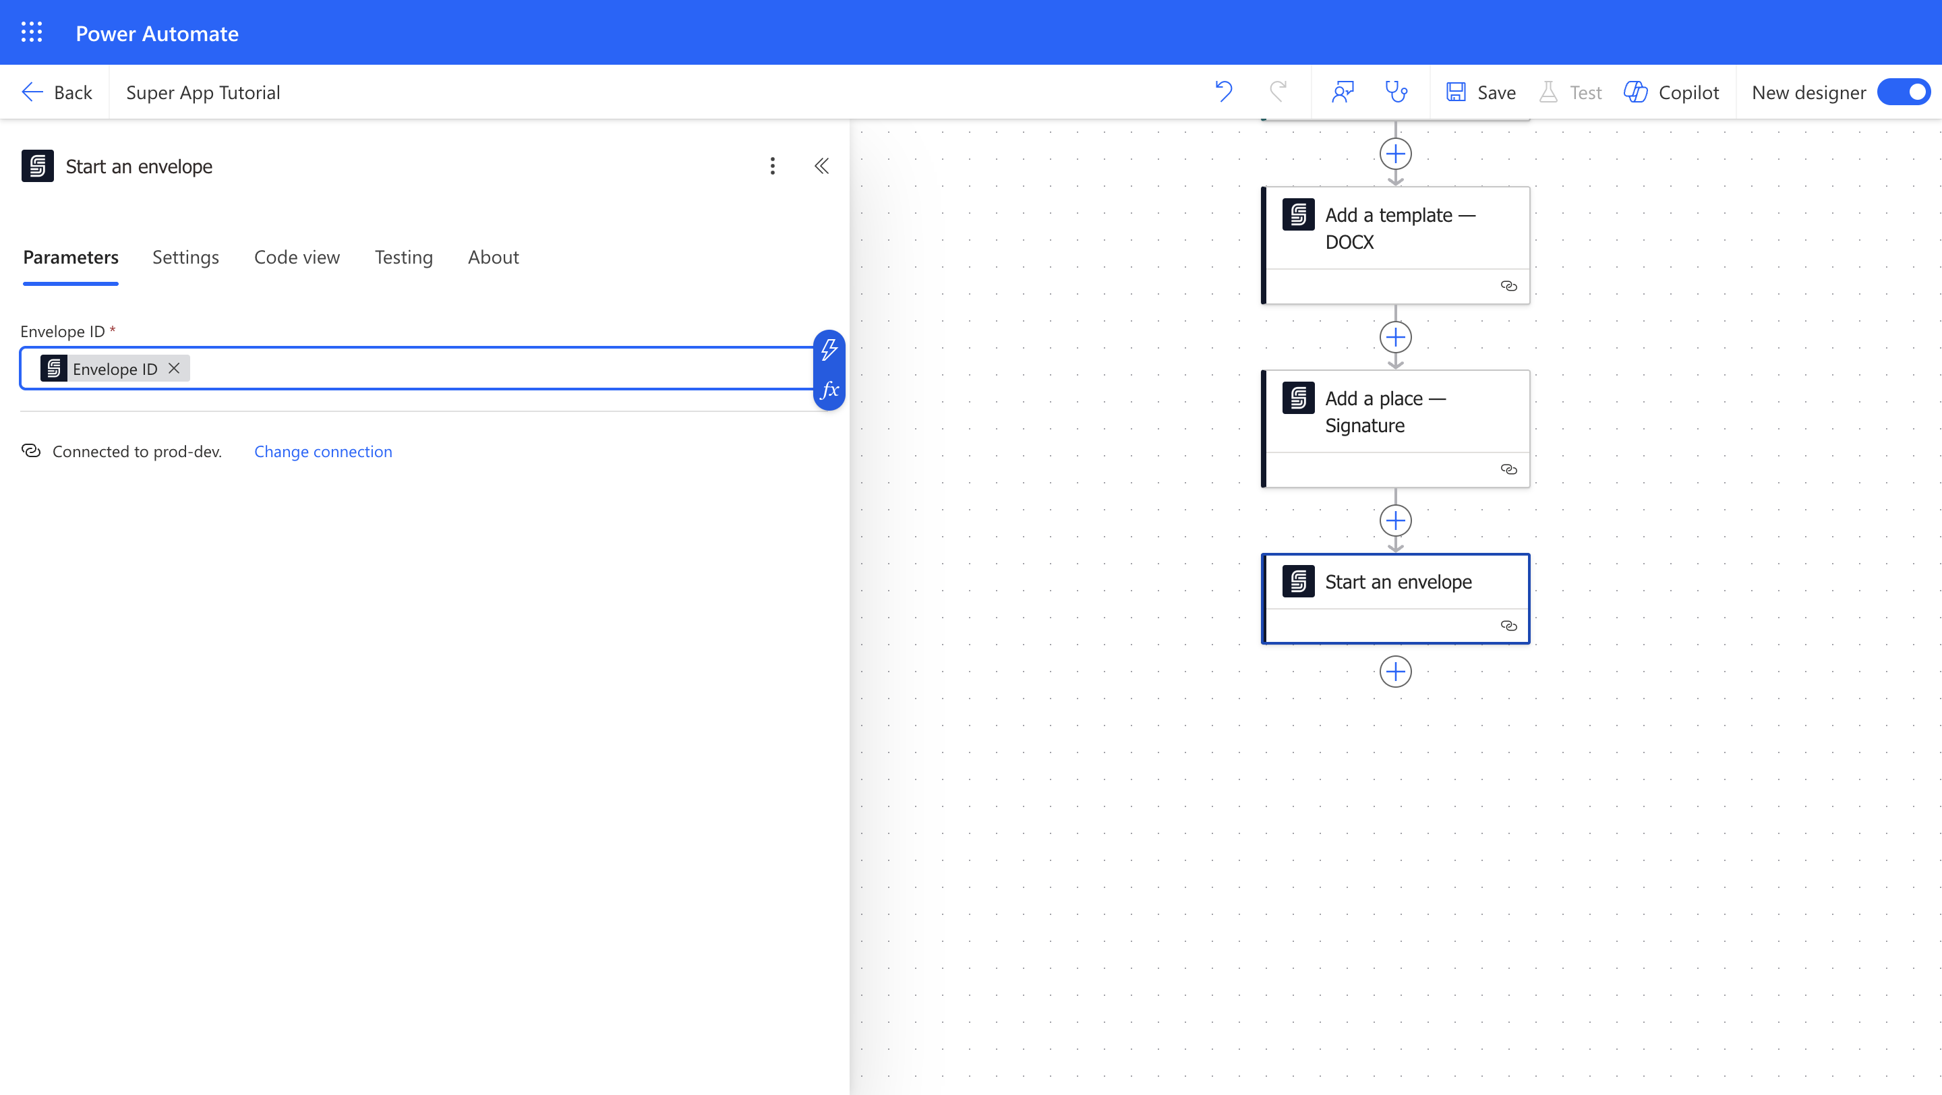
Task: Open the Copilot panel
Action: pyautogui.click(x=1672, y=92)
